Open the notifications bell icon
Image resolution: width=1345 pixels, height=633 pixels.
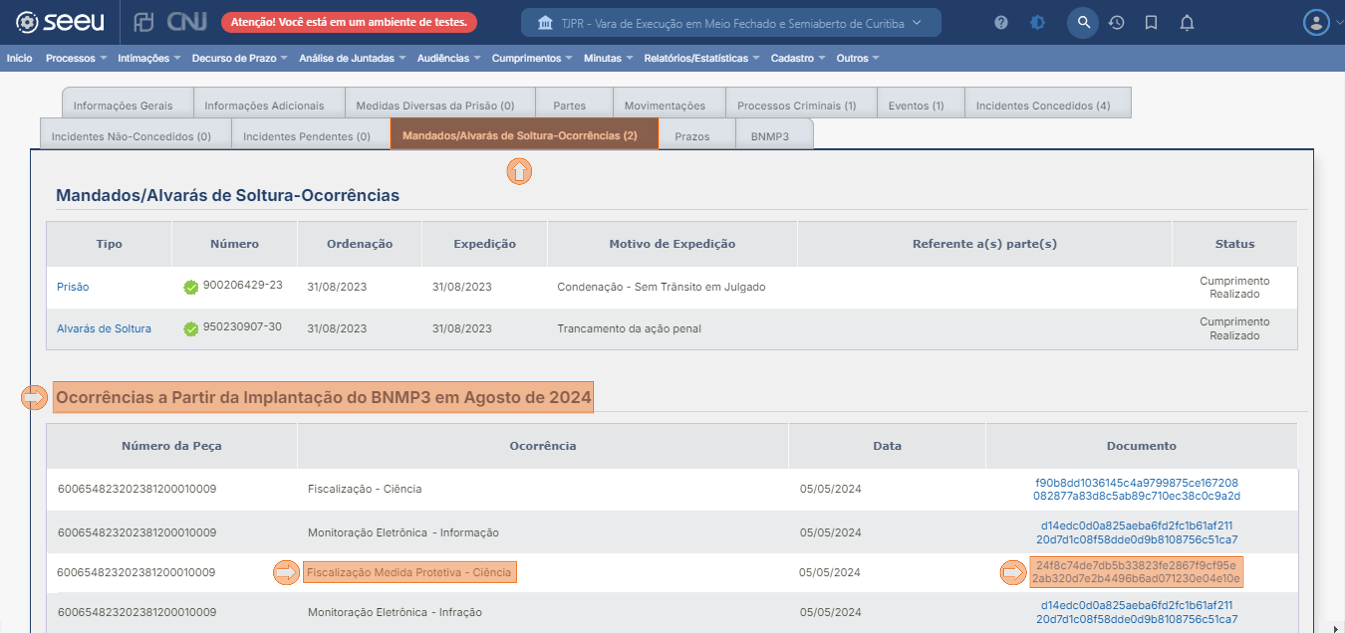pos(1187,22)
